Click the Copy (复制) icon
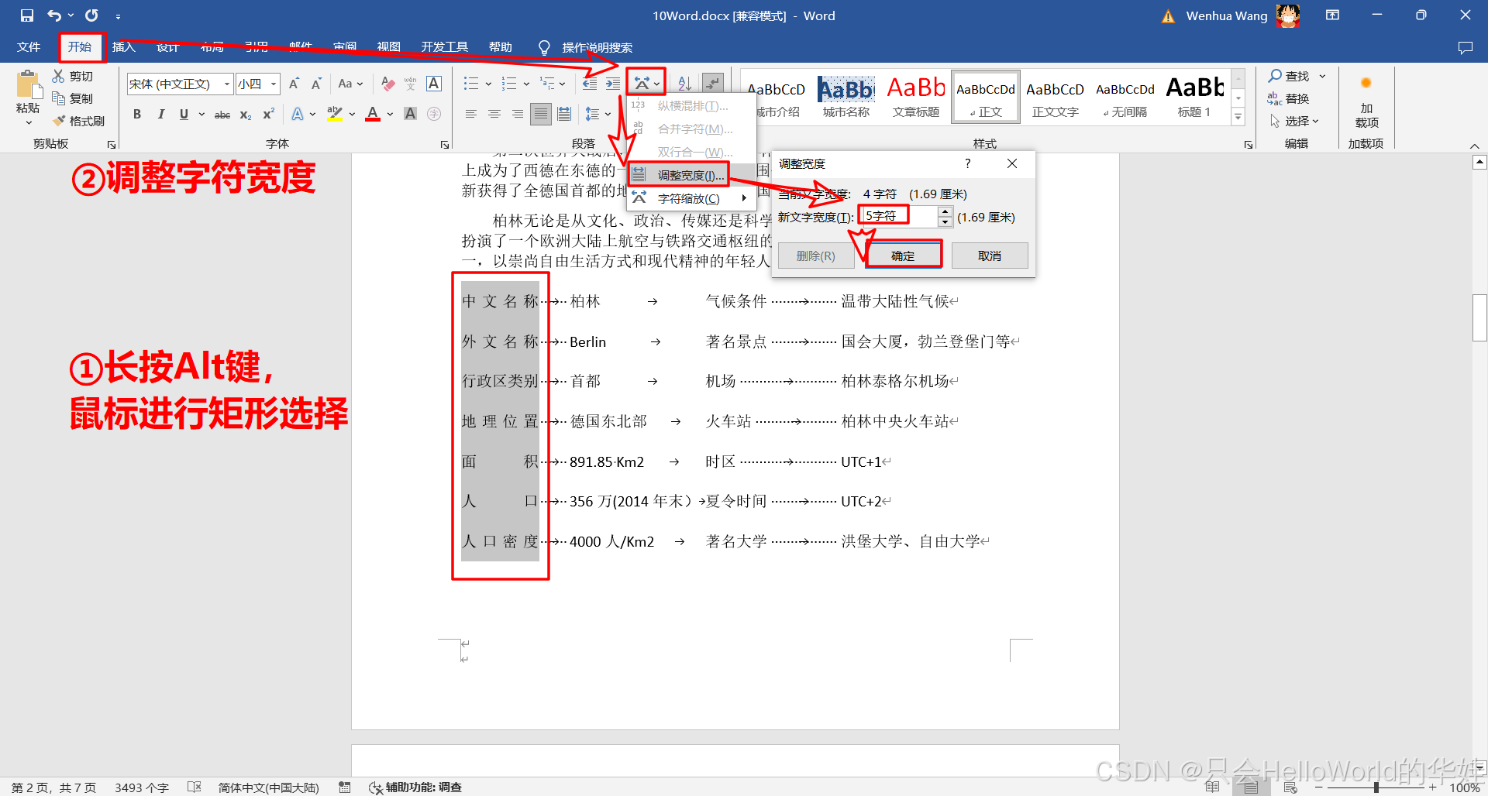The image size is (1488, 796). pos(59,98)
